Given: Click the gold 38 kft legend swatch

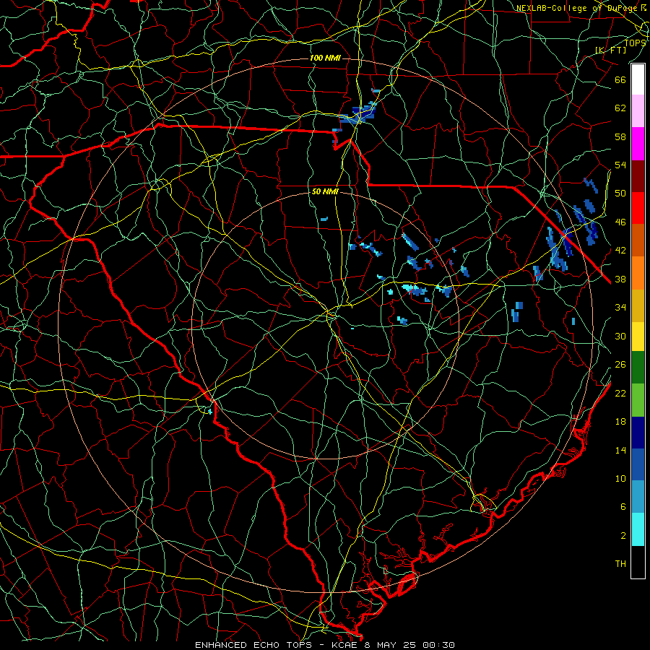Looking at the screenshot, I should (638, 305).
